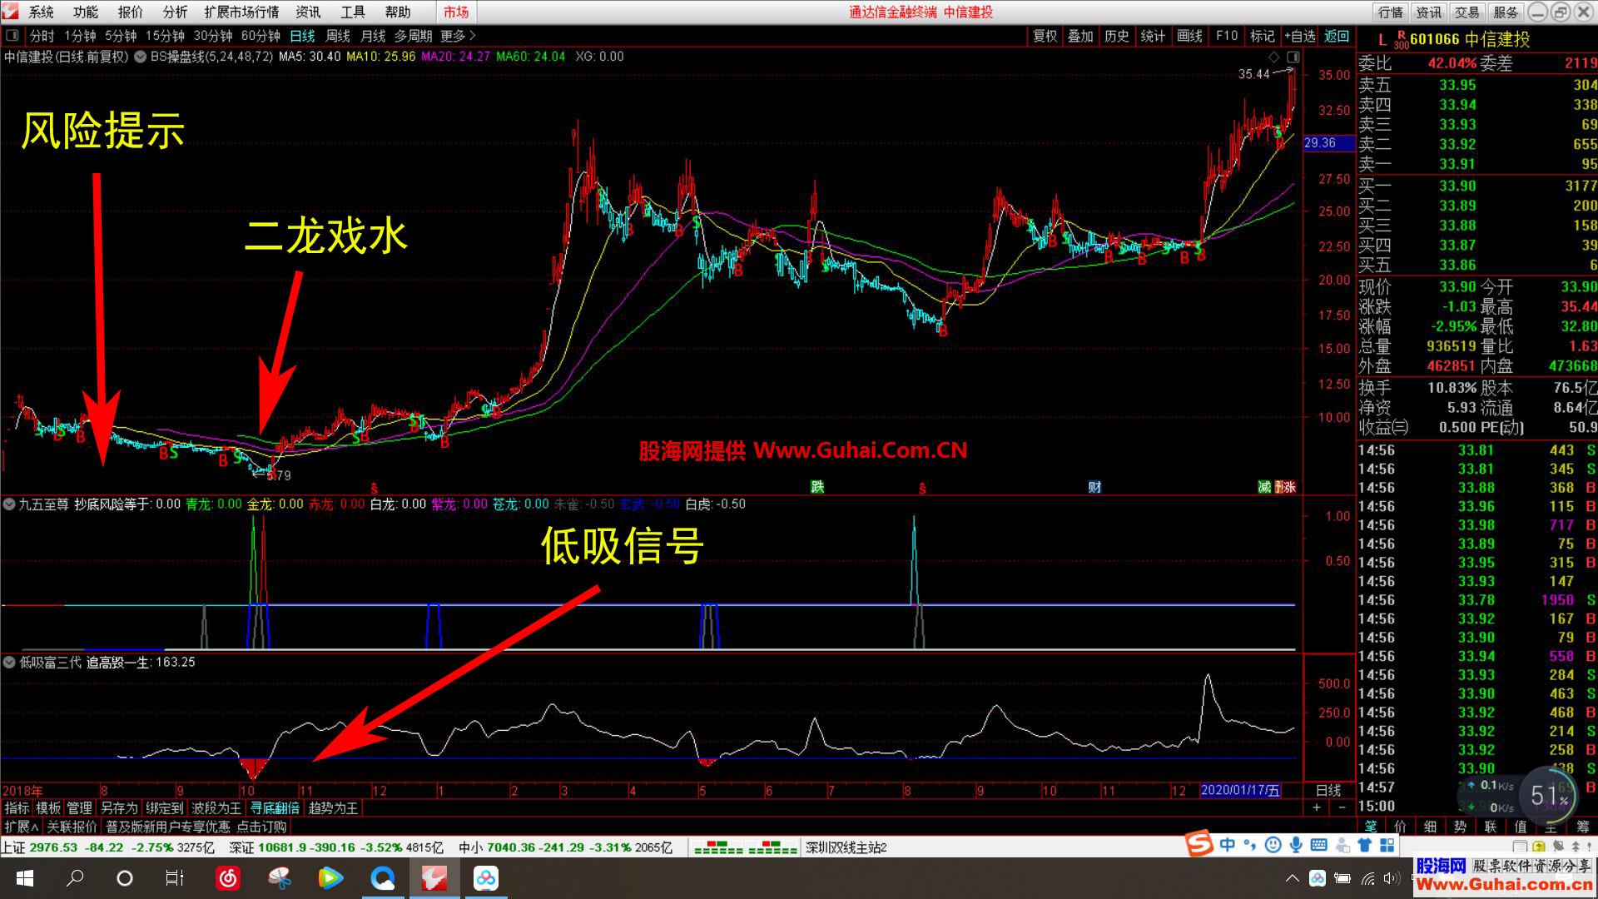Click the Sogou microphone voice input icon
1598x899 pixels.
coord(1296,845)
